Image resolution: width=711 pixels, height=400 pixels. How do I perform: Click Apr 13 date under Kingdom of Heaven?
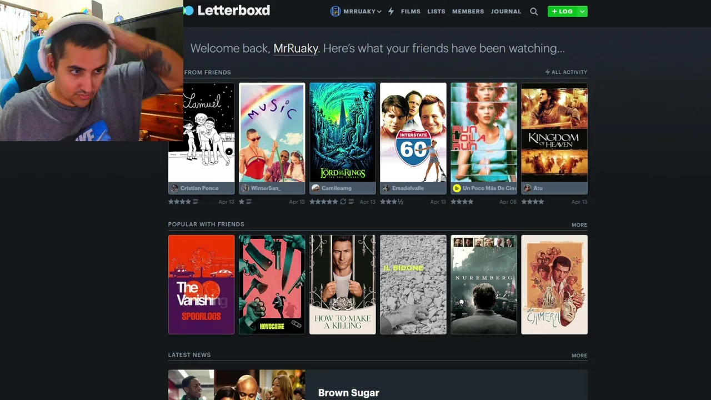[x=579, y=202]
